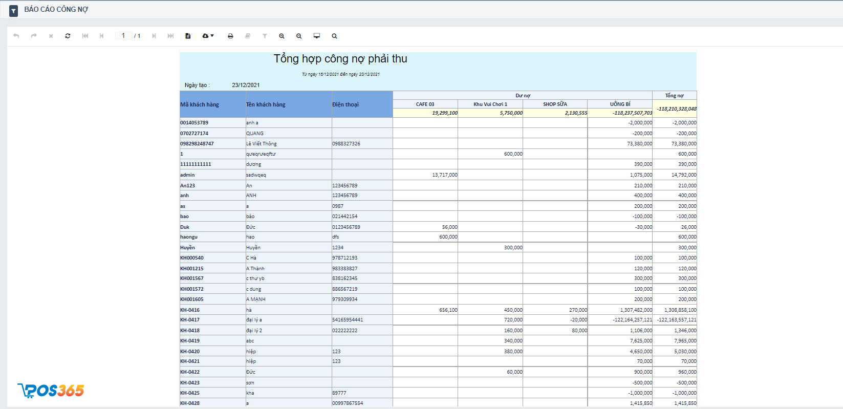The image size is (843, 409).
Task: Click customer code haongu
Action: (189, 237)
